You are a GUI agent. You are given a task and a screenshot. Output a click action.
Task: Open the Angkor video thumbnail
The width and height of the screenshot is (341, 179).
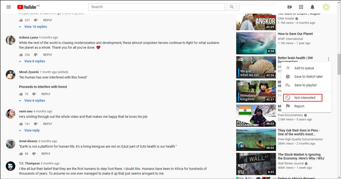[256, 22]
